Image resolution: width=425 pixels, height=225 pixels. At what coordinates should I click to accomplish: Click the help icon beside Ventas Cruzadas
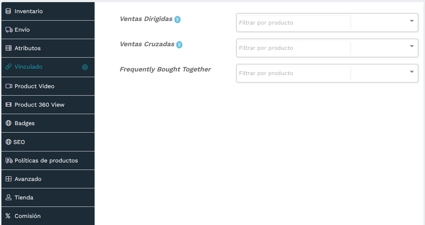click(x=179, y=45)
